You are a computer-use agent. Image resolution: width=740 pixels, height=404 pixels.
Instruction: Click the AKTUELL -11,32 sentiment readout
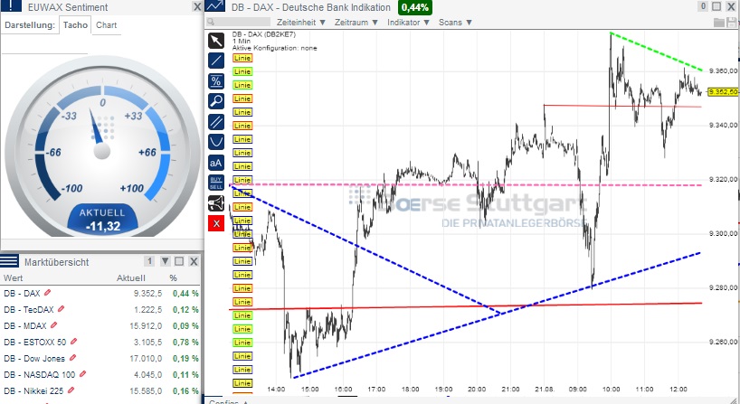pos(102,221)
